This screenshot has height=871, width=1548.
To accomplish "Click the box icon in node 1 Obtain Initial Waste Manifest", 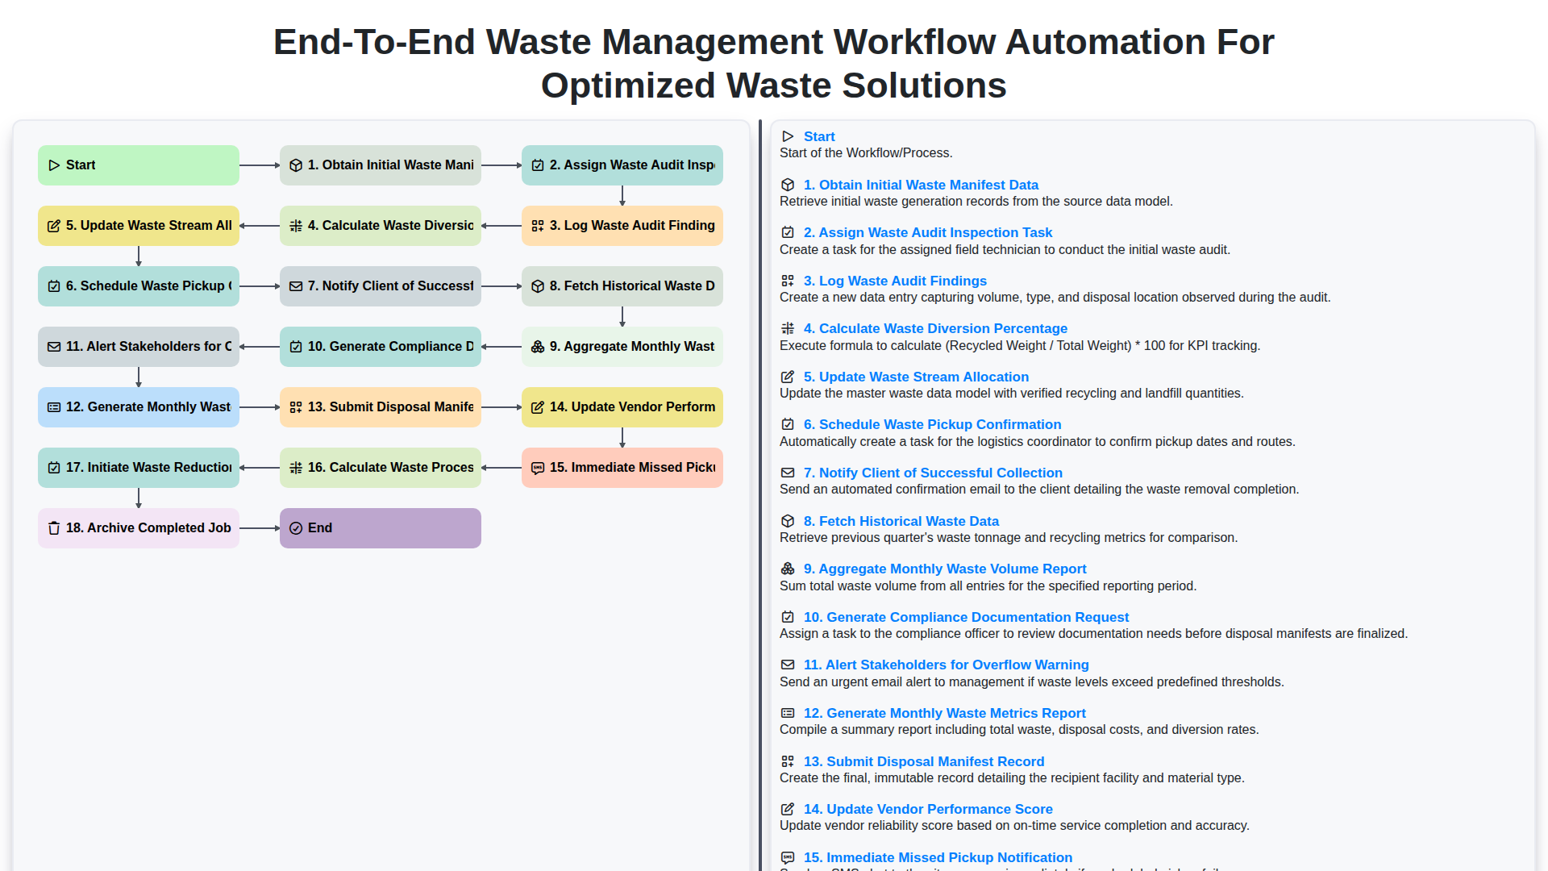I will [296, 165].
